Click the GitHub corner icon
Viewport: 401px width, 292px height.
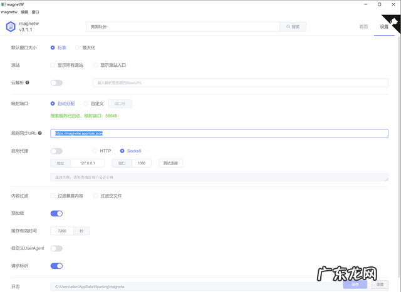coord(393,23)
